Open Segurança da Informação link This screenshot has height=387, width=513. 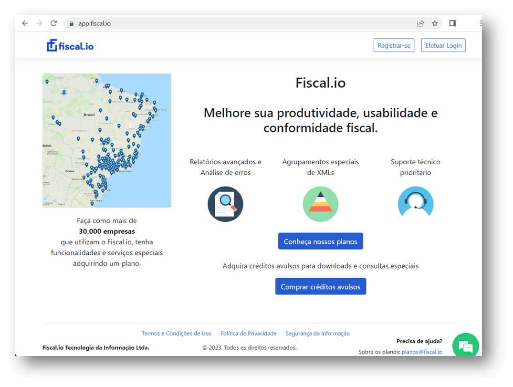tap(318, 334)
